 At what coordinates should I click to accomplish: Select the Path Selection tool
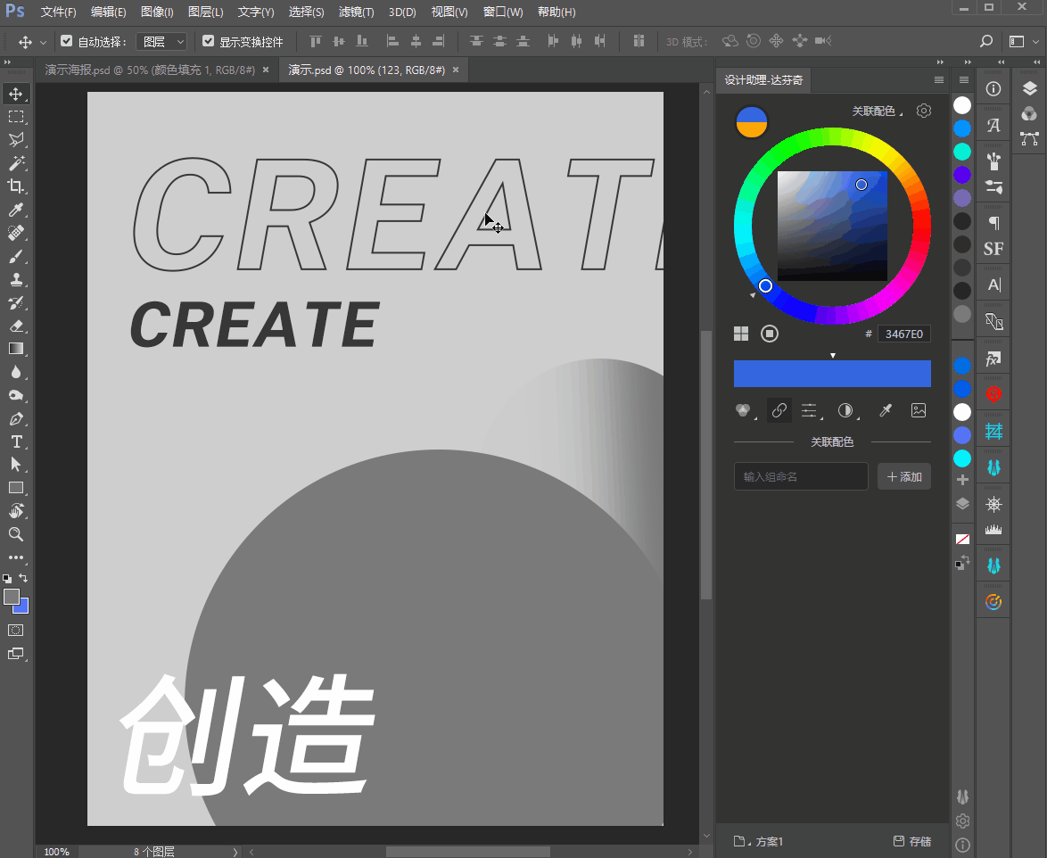(x=16, y=465)
